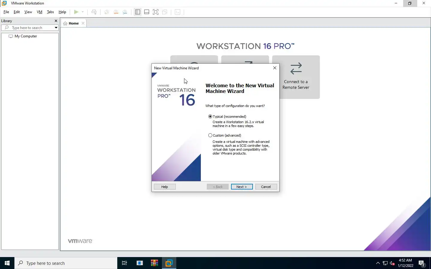Show hidden system tray icons

tap(378, 263)
